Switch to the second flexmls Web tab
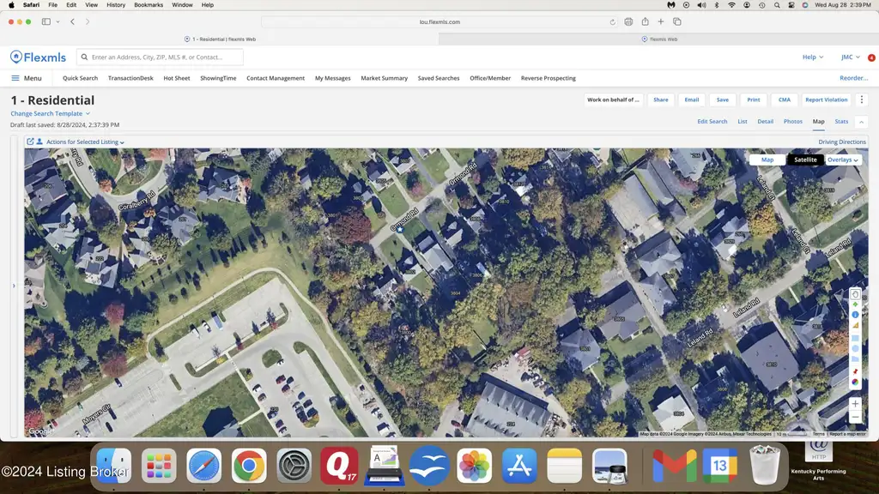 (659, 39)
